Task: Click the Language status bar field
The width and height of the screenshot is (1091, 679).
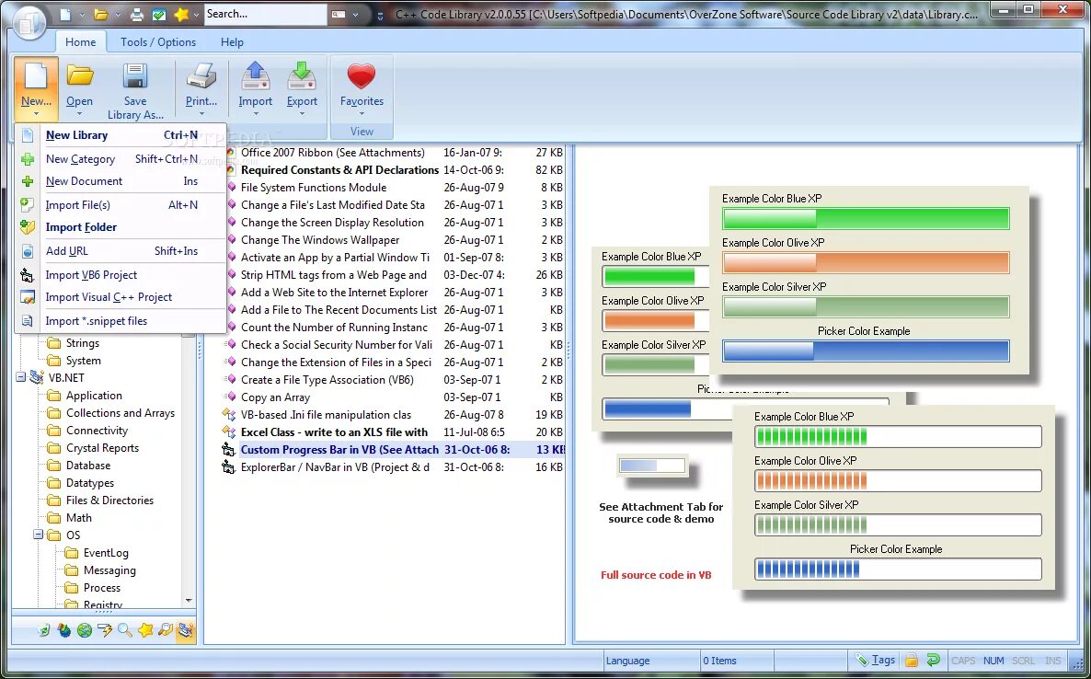Action: (649, 661)
